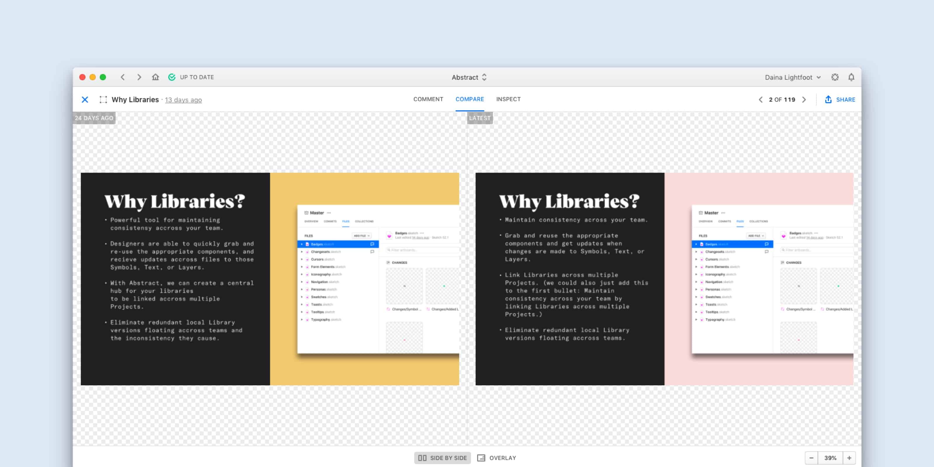This screenshot has width=934, height=467.
Task: Zoom percentage stepper minus button
Action: point(813,457)
